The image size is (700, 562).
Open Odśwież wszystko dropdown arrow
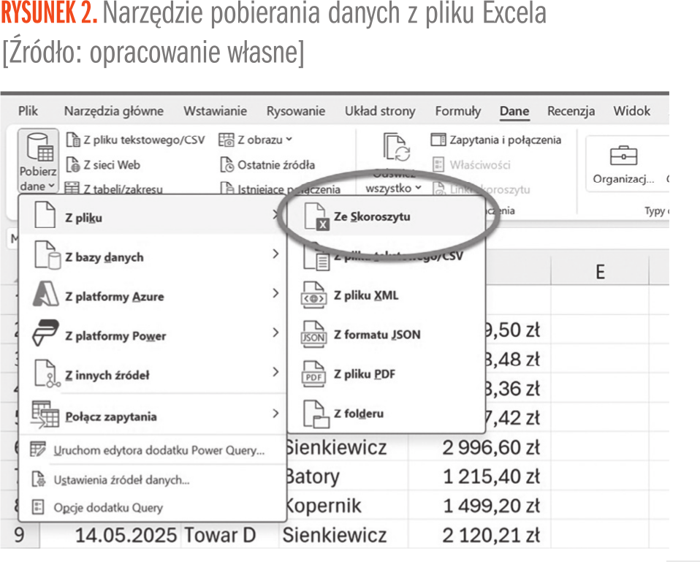(x=418, y=188)
